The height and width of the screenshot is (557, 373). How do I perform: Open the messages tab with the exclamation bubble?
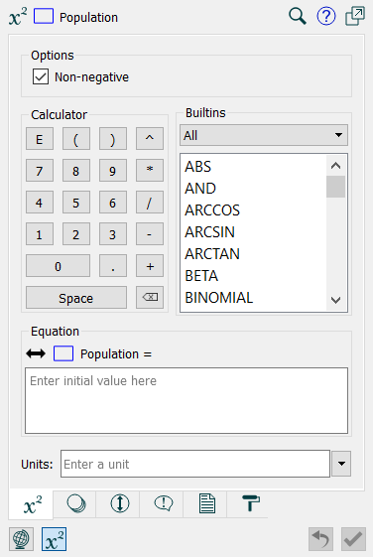click(164, 503)
